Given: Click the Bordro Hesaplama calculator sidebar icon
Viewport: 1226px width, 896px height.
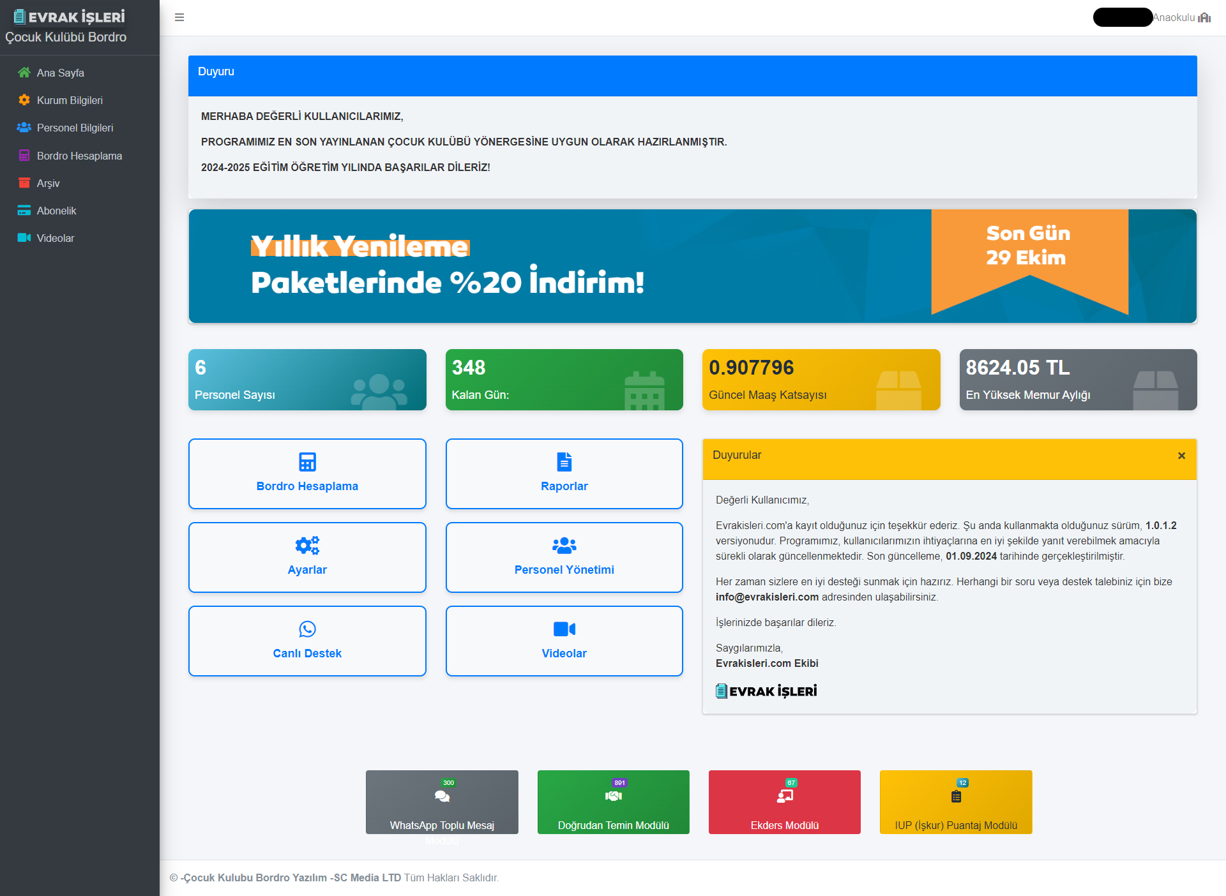Looking at the screenshot, I should pyautogui.click(x=24, y=156).
